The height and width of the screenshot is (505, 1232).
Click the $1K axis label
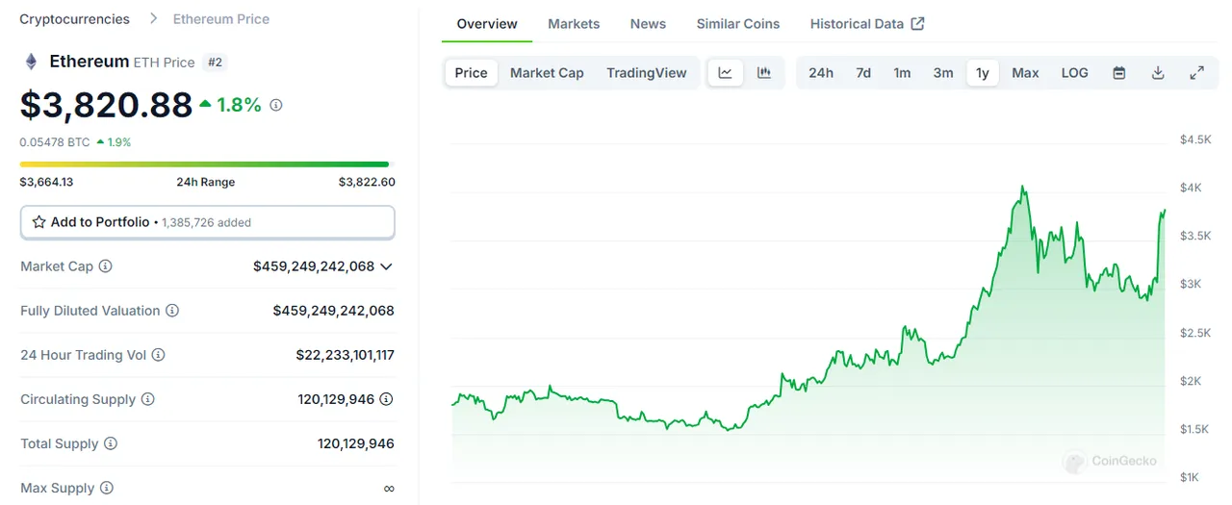(1191, 478)
